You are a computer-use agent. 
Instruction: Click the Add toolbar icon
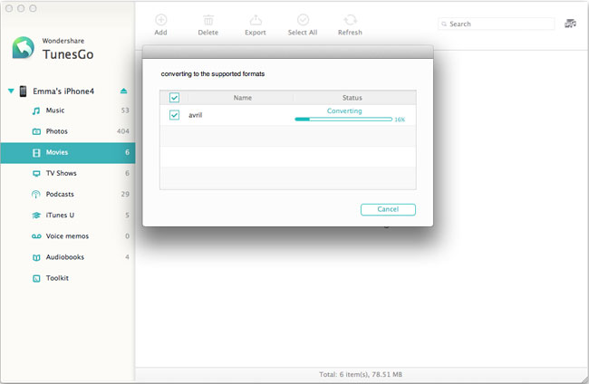160,20
